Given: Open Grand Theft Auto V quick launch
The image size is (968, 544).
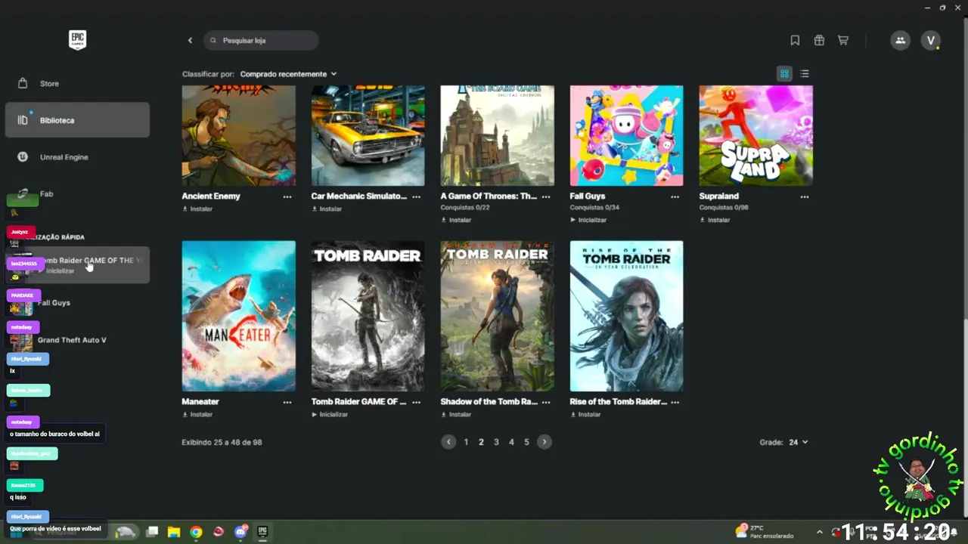Looking at the screenshot, I should point(77,340).
